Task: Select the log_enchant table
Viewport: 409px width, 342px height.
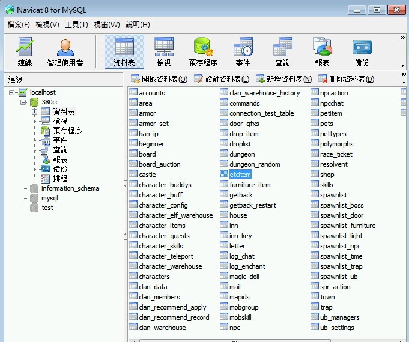Action: (x=247, y=266)
